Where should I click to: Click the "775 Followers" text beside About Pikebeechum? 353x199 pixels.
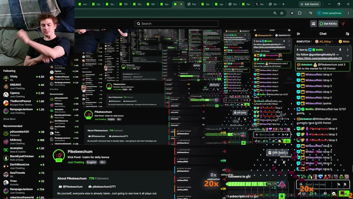[x=99, y=179]
